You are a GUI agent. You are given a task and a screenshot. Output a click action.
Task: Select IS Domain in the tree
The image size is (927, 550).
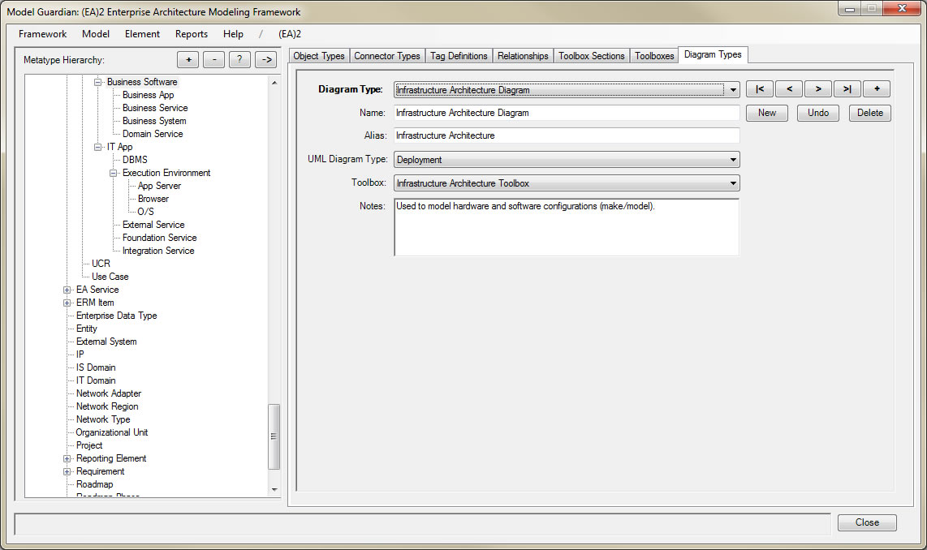[x=96, y=368]
